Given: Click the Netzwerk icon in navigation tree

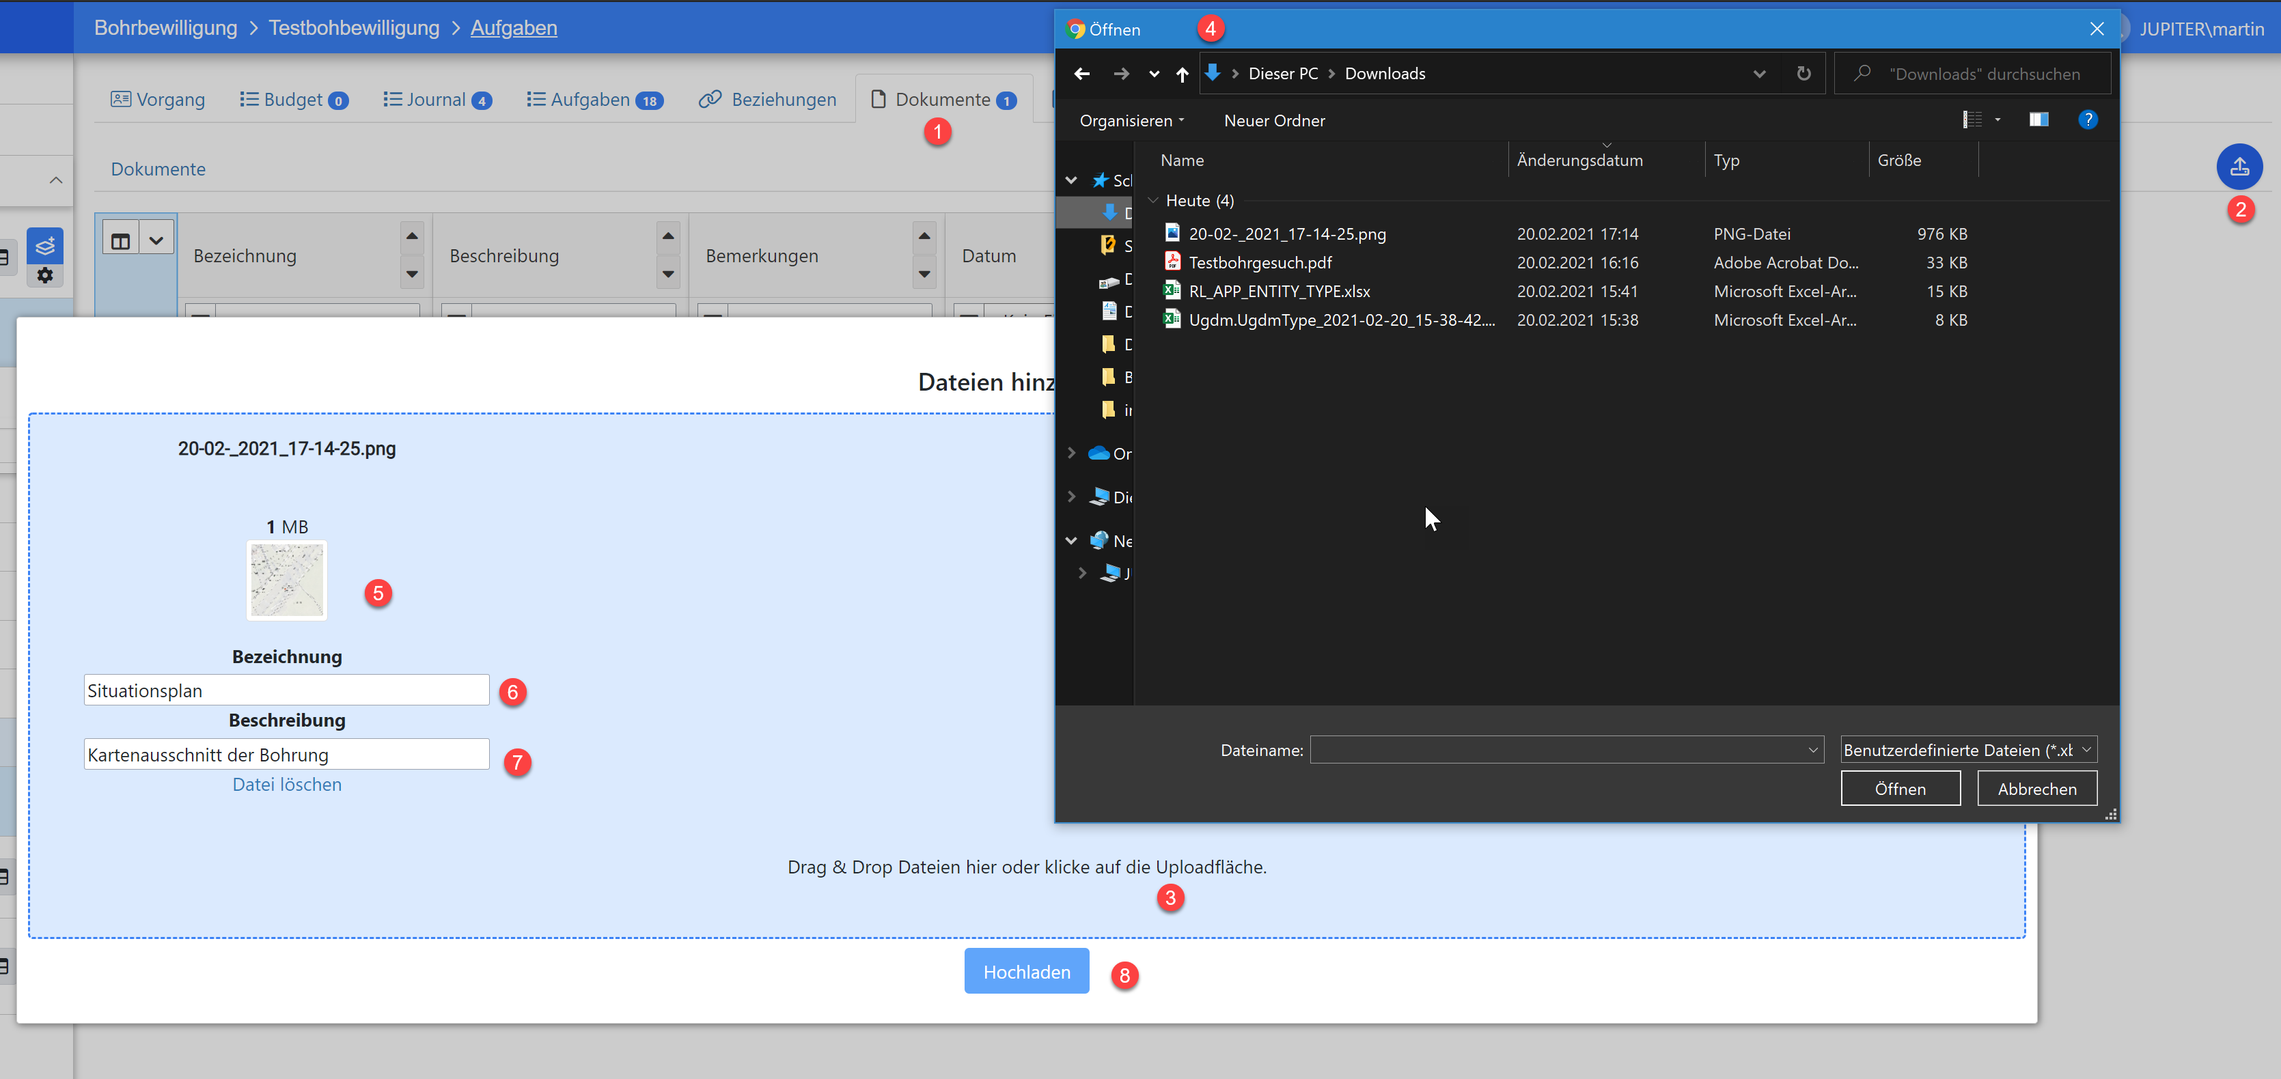Looking at the screenshot, I should (1099, 540).
